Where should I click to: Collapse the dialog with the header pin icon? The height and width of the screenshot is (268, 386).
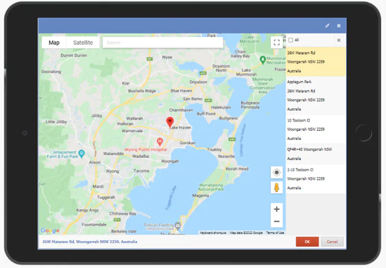tap(327, 26)
